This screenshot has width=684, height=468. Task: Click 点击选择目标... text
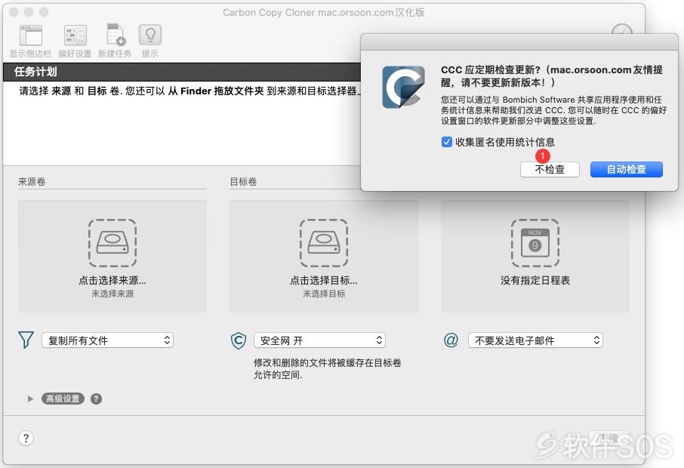(324, 281)
